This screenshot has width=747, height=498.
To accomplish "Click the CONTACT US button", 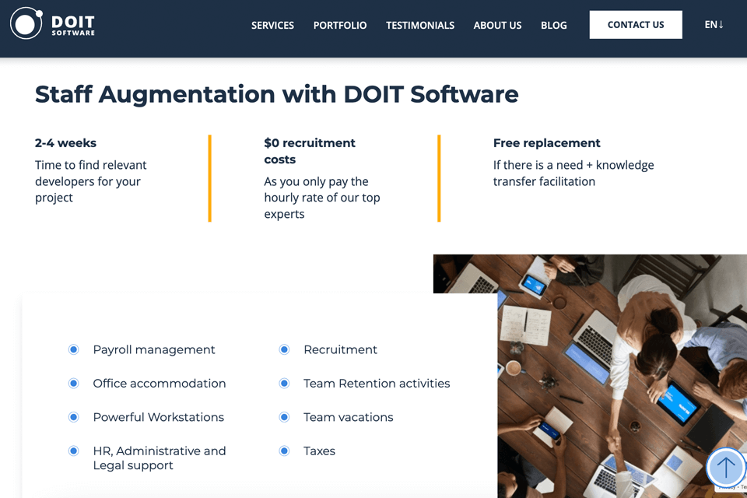I will tap(636, 25).
